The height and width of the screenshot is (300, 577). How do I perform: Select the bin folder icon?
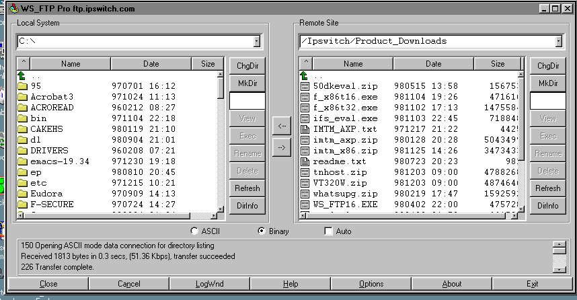click(22, 118)
